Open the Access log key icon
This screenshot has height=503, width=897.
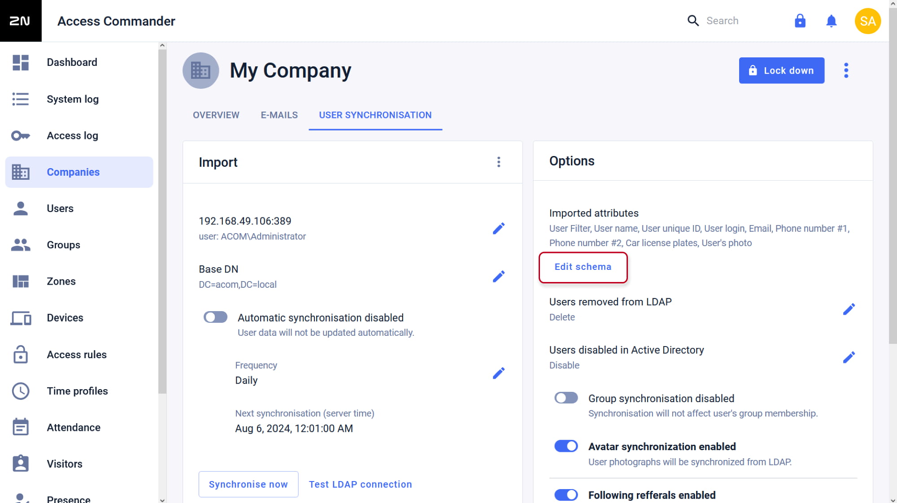(x=21, y=135)
